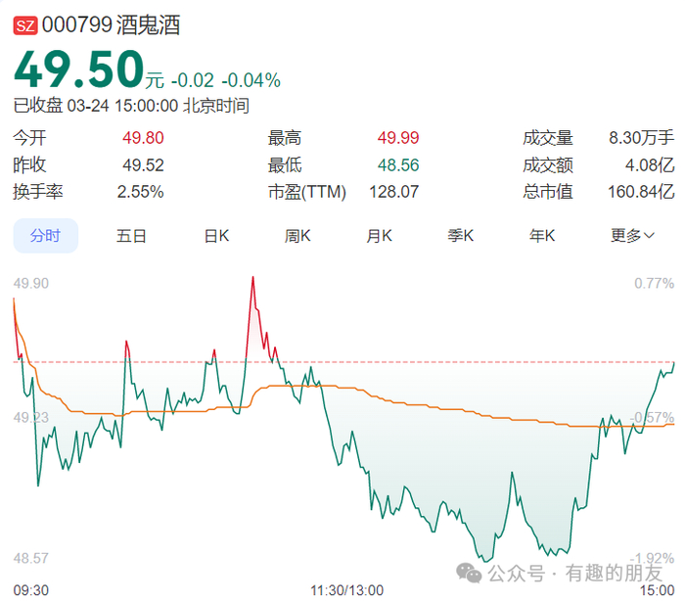Click the 09:30 time-axis label
Image resolution: width=685 pixels, height=601 pixels.
[x=31, y=590]
